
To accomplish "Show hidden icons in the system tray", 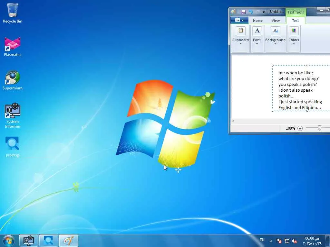I will click(x=271, y=241).
